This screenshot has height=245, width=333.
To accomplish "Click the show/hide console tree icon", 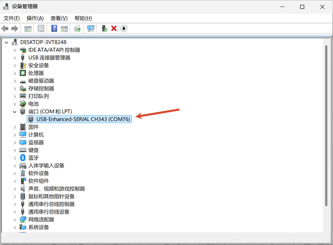I will (28, 28).
